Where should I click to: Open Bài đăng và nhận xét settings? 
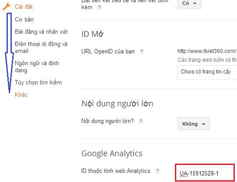41,32
